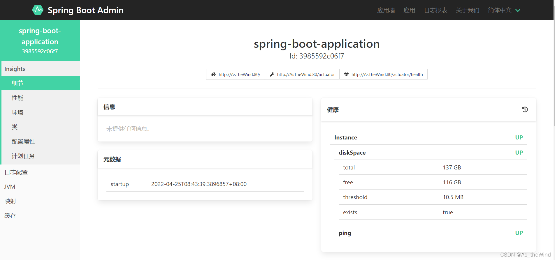555x260 pixels.
Task: Click the main spring-boot-application page heading
Action: pos(317,44)
